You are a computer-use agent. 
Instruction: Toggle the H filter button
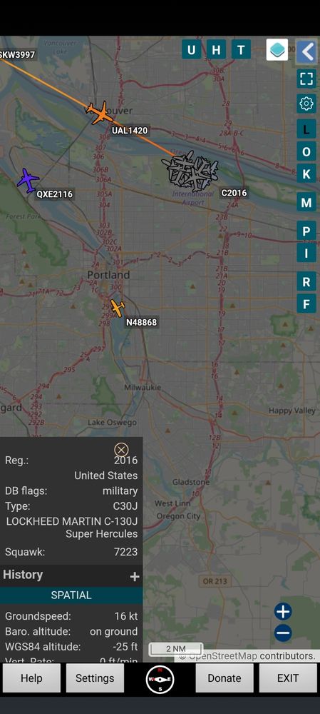point(217,50)
